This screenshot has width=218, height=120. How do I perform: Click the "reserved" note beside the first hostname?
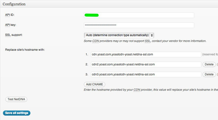point(210,55)
